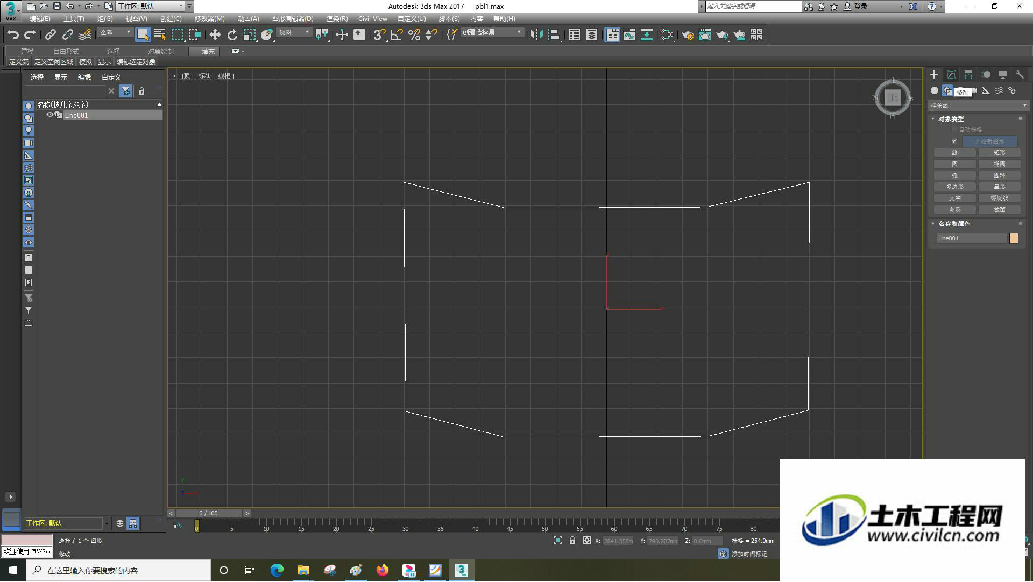Toggle the 3D Snaps button
This screenshot has width=1033, height=582.
pos(379,35)
